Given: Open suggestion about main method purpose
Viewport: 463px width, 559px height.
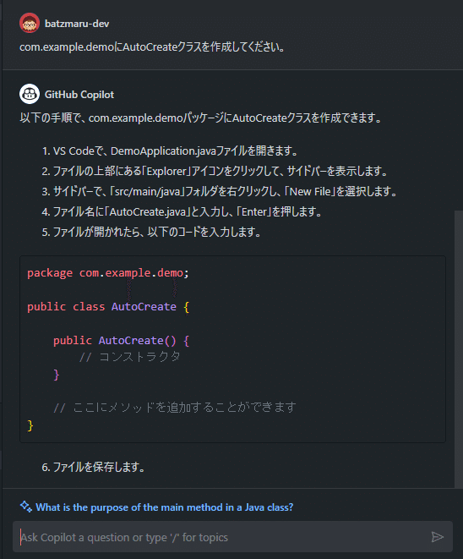Looking at the screenshot, I should coord(165,507).
